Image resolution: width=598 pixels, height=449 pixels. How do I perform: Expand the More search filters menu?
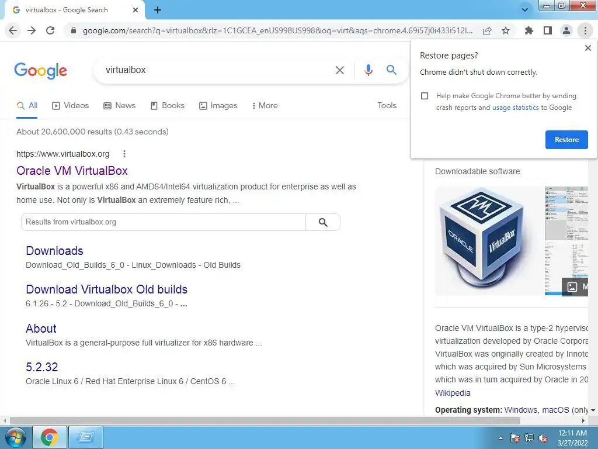[x=265, y=106]
